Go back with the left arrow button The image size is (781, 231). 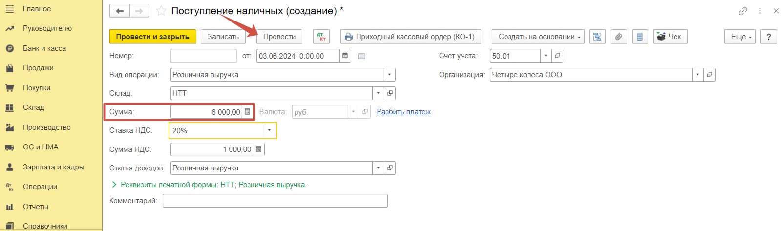[x=120, y=11]
